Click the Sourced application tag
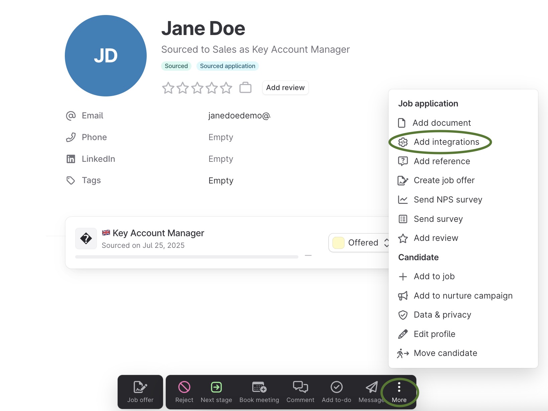 (228, 66)
